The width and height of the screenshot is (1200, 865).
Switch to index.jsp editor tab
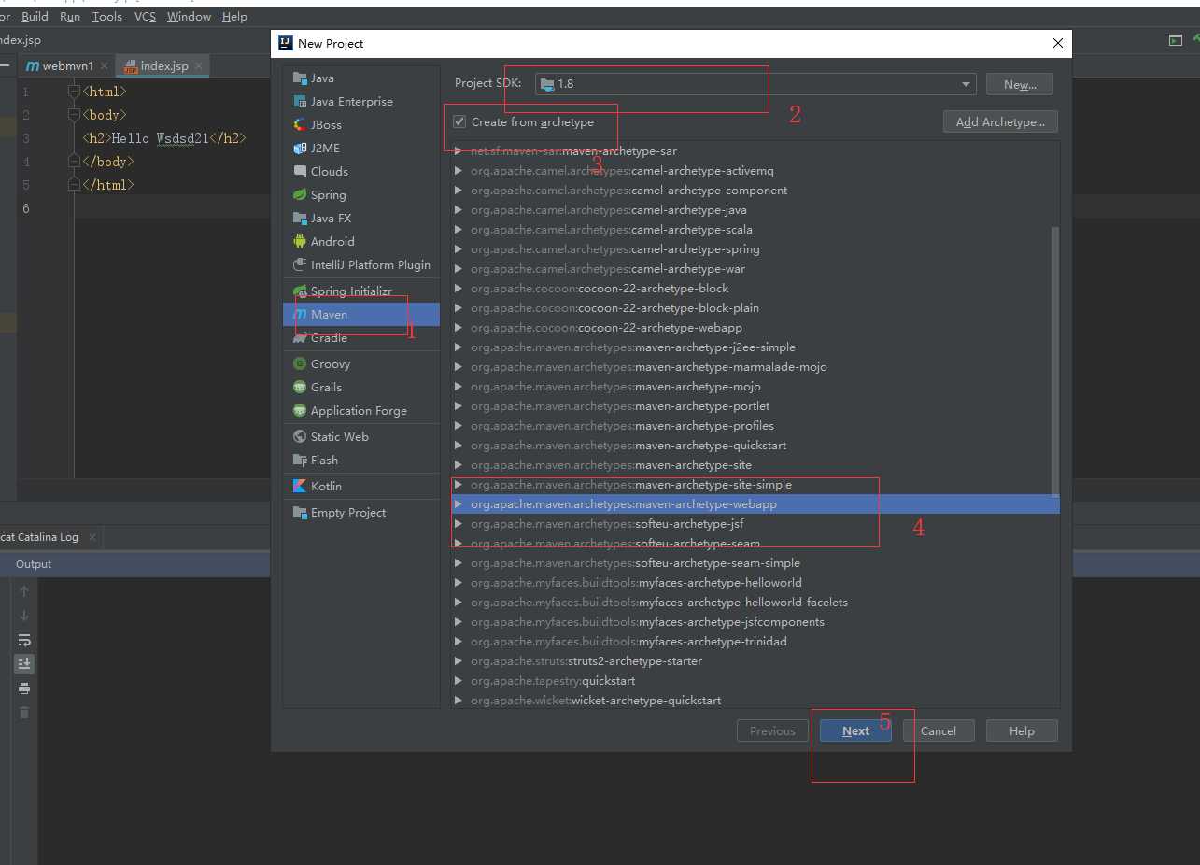(x=163, y=66)
